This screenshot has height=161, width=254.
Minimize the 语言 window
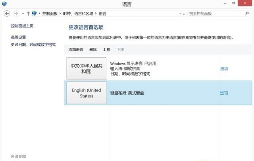pyautogui.click(x=225, y=3)
